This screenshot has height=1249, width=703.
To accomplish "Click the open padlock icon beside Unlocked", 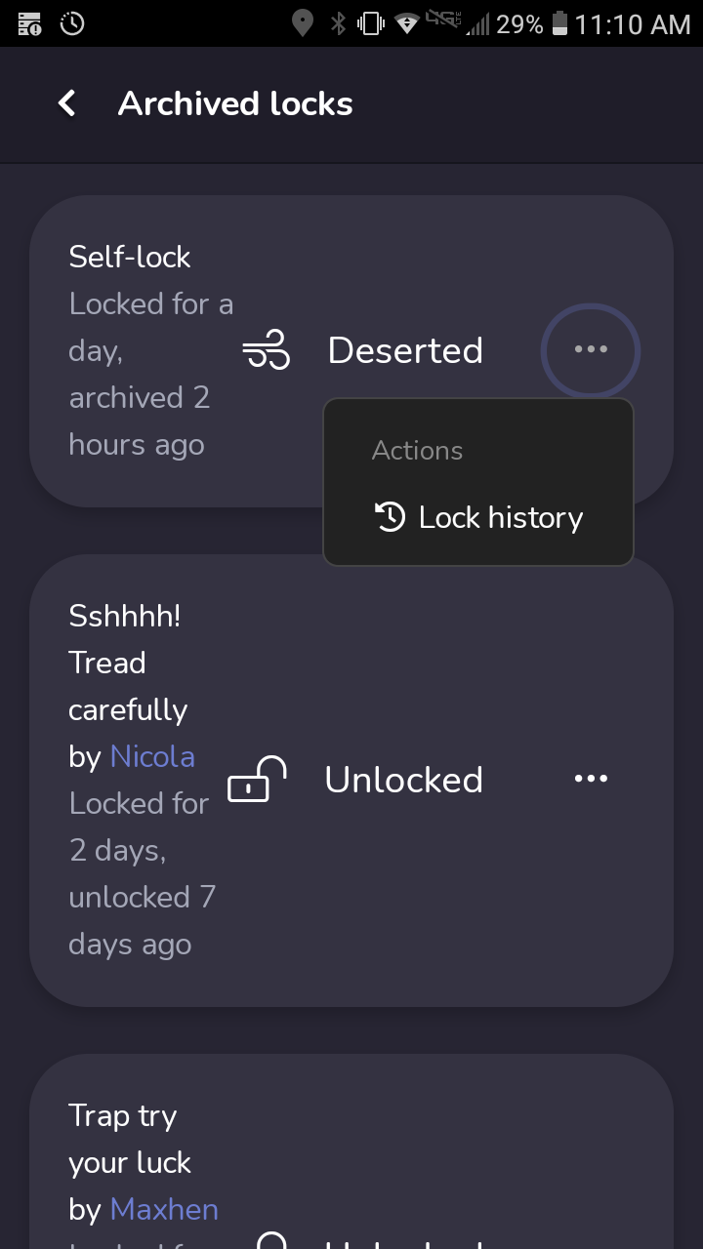I will pyautogui.click(x=257, y=780).
